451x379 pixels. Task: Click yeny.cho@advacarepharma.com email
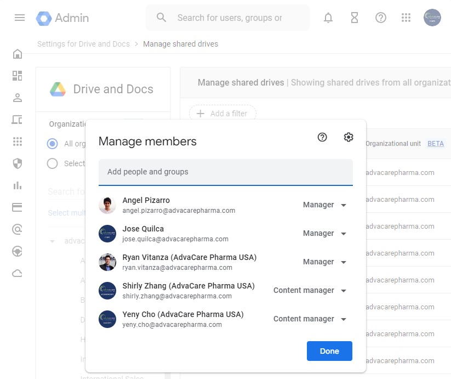(172, 325)
